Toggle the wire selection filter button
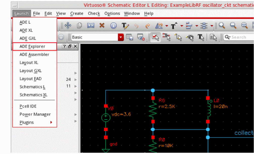Screen dimensions: 254x154 178,37
